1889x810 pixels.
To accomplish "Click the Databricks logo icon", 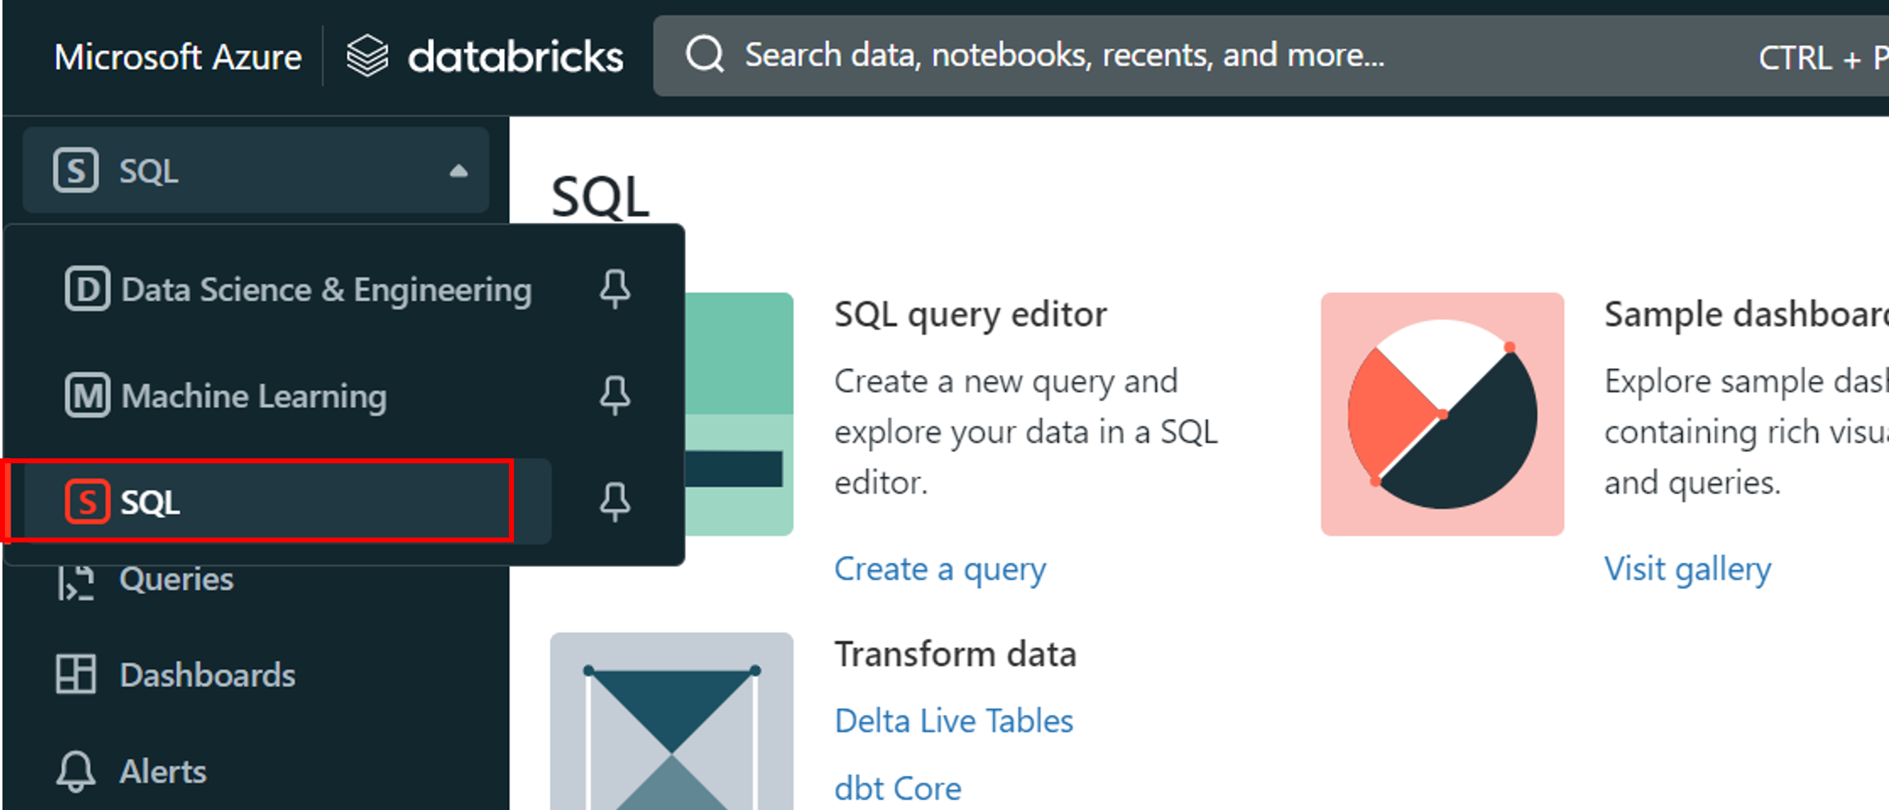I will [x=367, y=57].
